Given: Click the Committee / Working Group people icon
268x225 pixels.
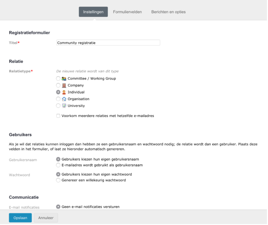Looking at the screenshot, I should [64, 79].
